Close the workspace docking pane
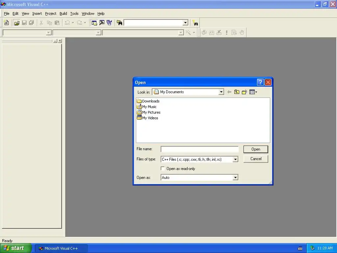 (x=60, y=41)
